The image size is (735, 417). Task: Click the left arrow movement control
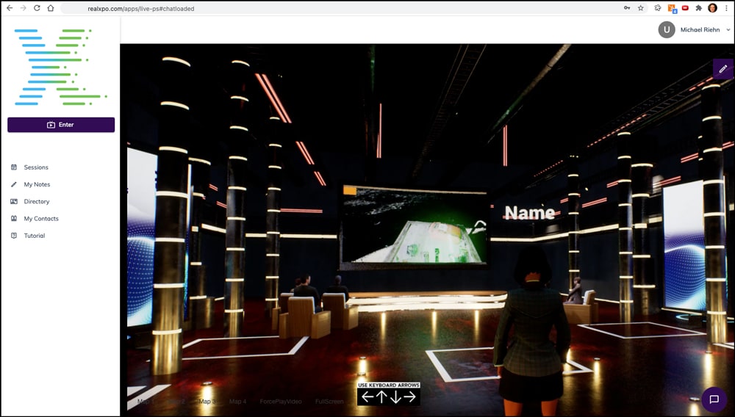pos(368,397)
